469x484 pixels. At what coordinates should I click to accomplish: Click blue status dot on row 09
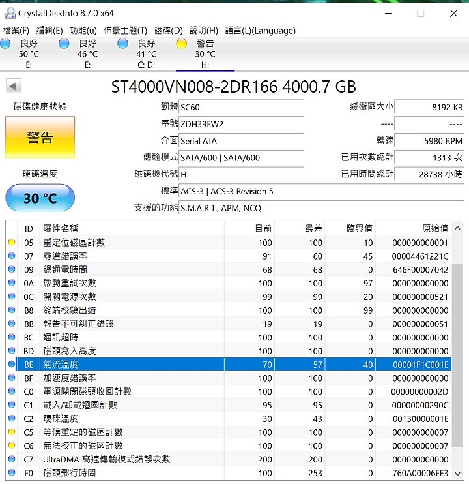coord(12,269)
